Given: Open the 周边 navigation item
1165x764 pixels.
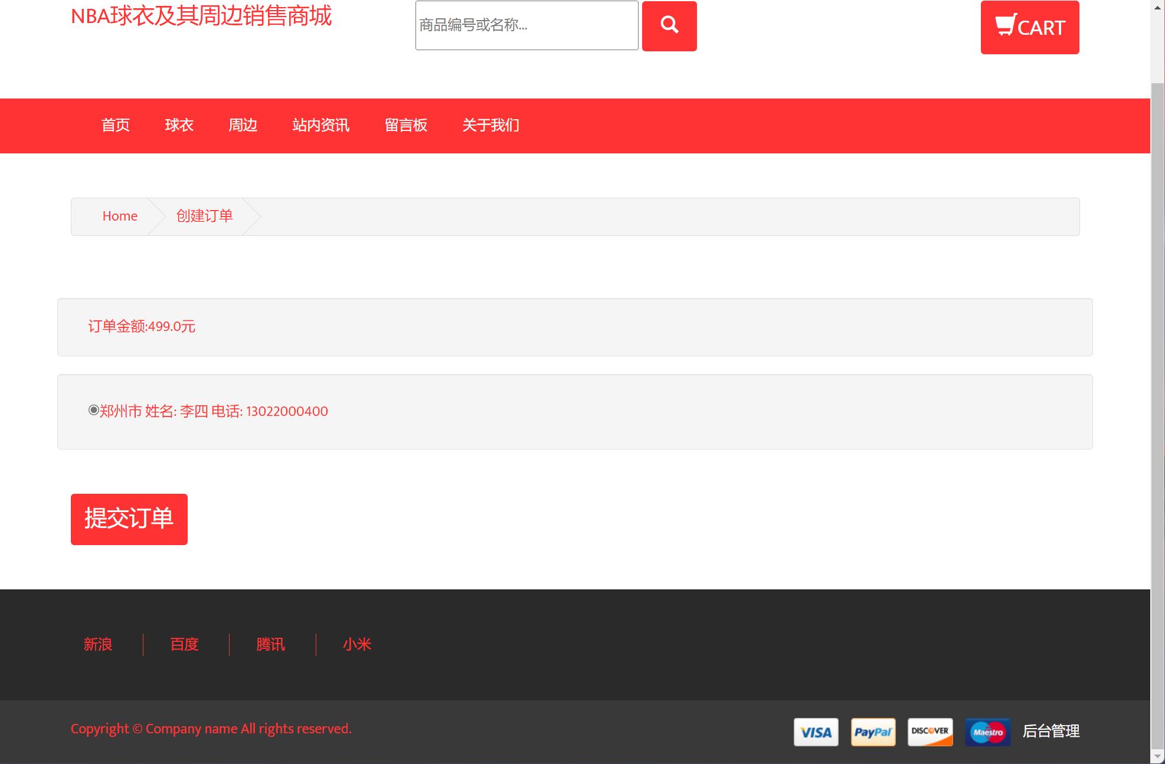Looking at the screenshot, I should tap(243, 126).
